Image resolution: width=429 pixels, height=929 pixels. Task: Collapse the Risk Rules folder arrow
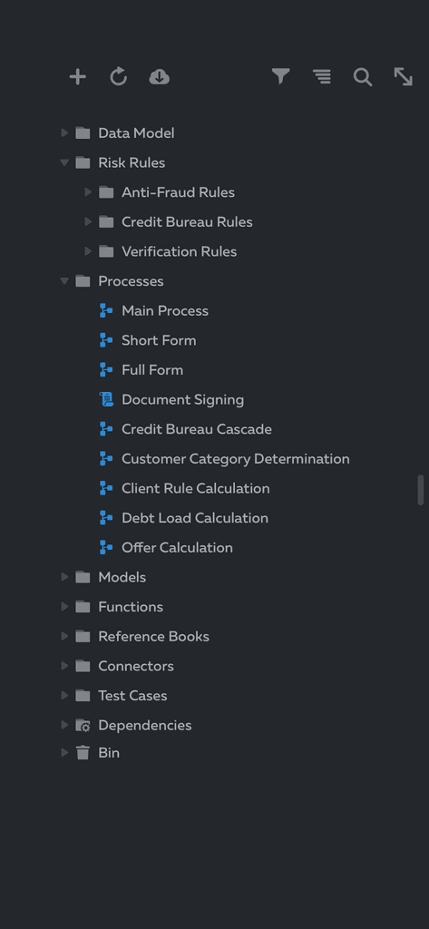point(64,162)
